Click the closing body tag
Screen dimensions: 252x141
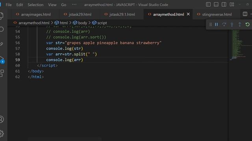[x=36, y=71]
